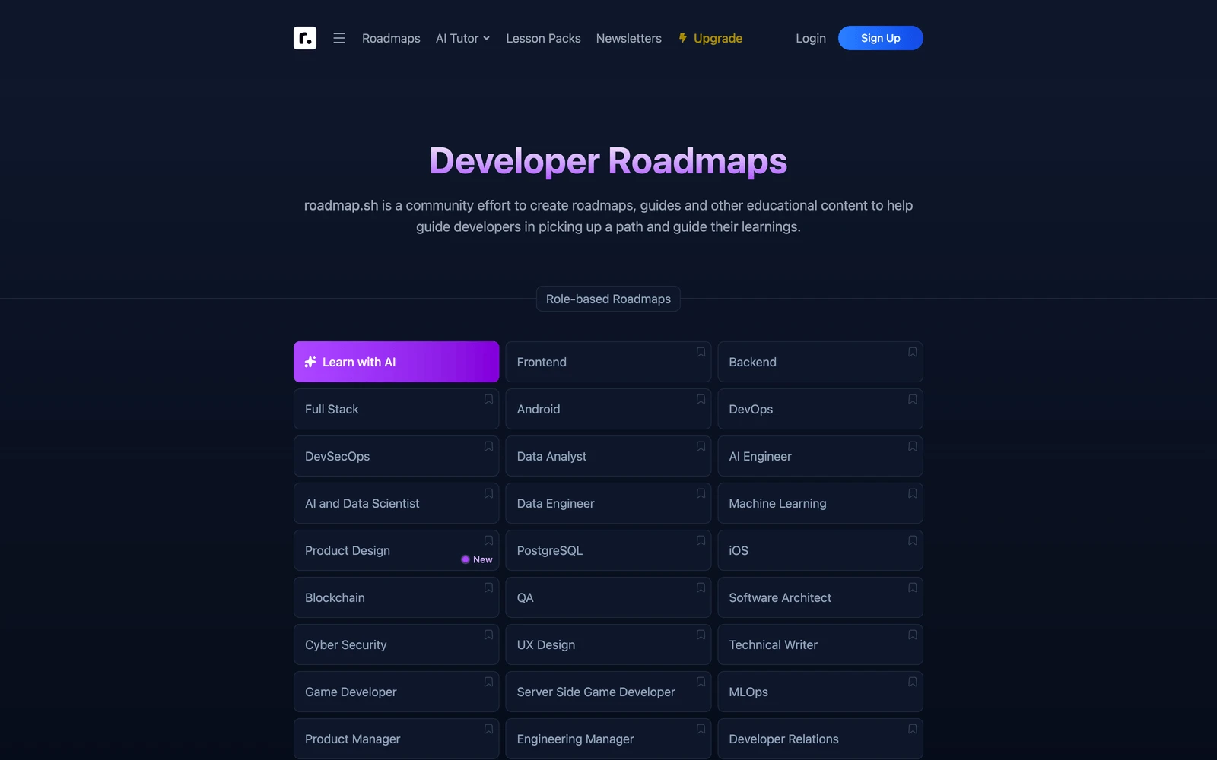Click bookmark icon on Cyber Security card
Image resolution: width=1217 pixels, height=760 pixels.
click(488, 635)
